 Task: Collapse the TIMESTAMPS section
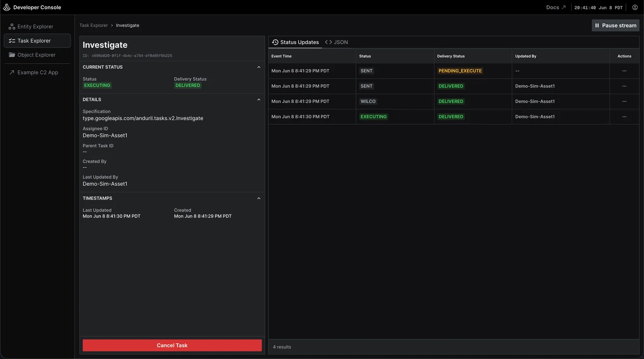click(259, 198)
